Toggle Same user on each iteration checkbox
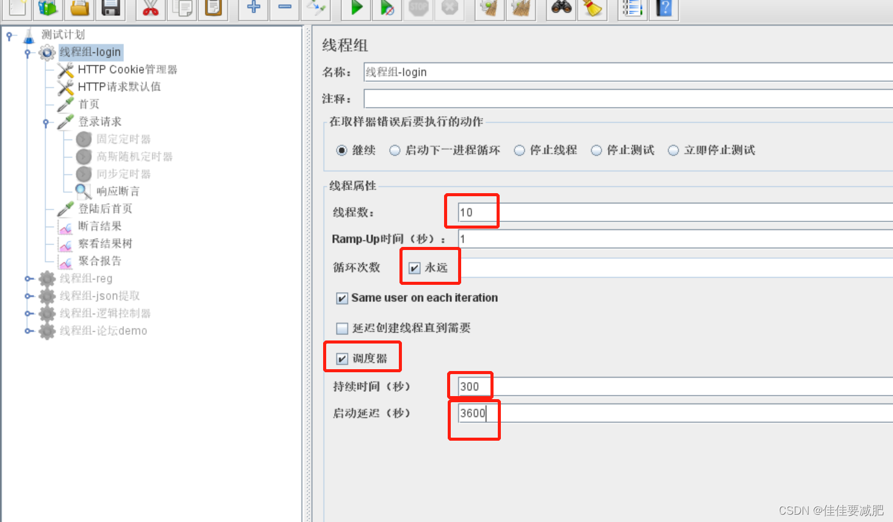893x522 pixels. (343, 298)
